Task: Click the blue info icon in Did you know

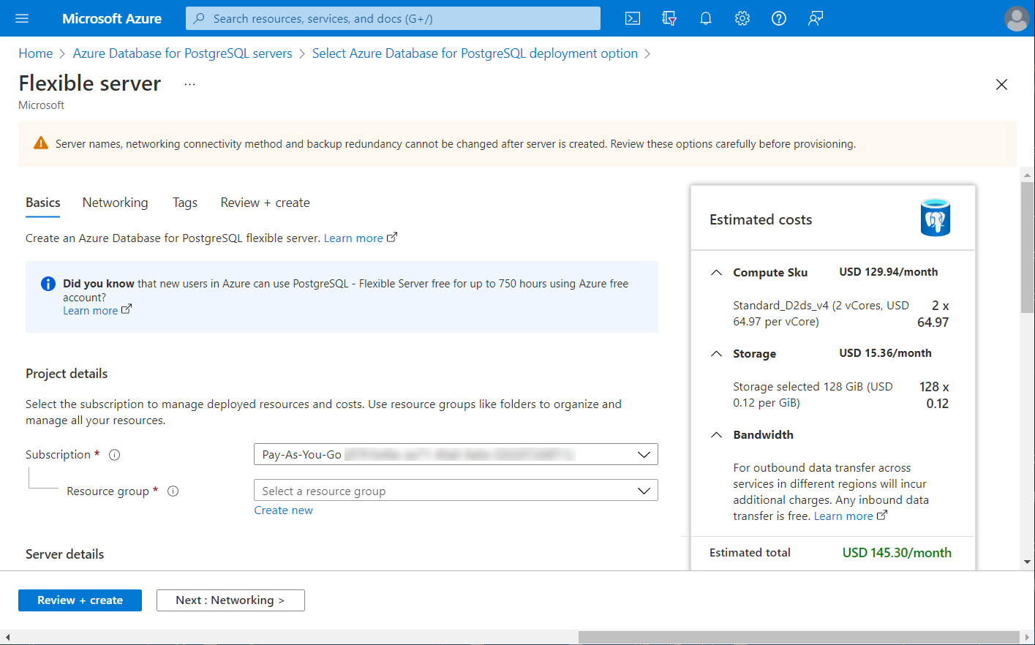Action: click(x=48, y=284)
